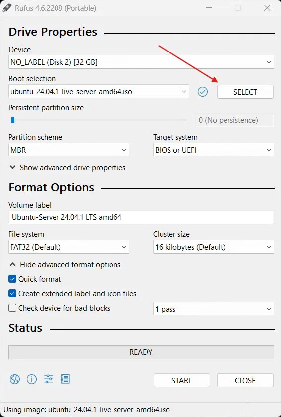Screen dimensions: 281x417
Task: Enable Check device for bad blocks
Action: [x=12, y=308]
